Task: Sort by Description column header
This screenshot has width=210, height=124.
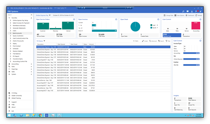Action: [x=46, y=44]
